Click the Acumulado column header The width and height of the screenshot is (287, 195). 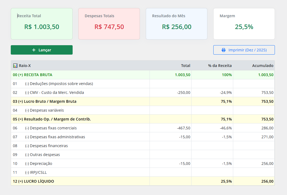[x=263, y=66]
